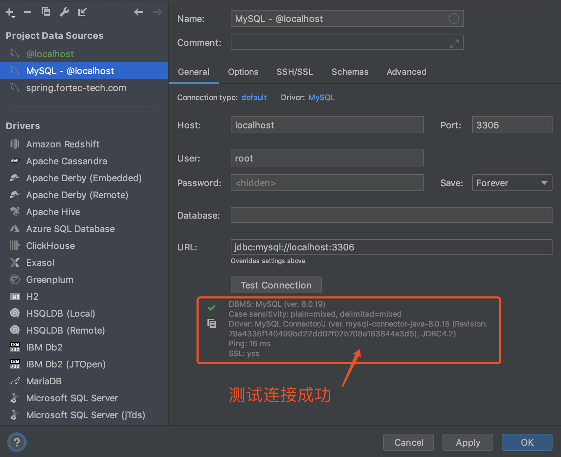561x457 pixels.
Task: Expand the Comment field editor
Action: point(454,43)
